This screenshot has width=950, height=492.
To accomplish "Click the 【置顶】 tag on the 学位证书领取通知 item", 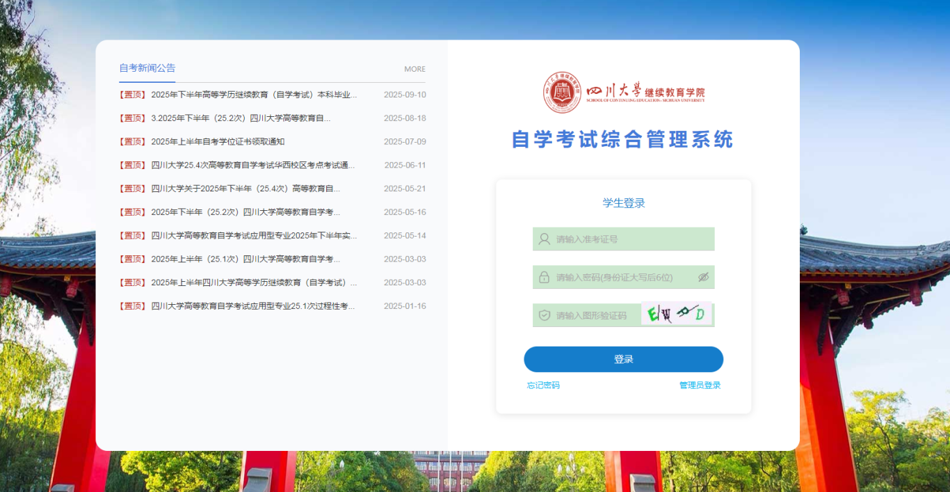I will point(133,141).
